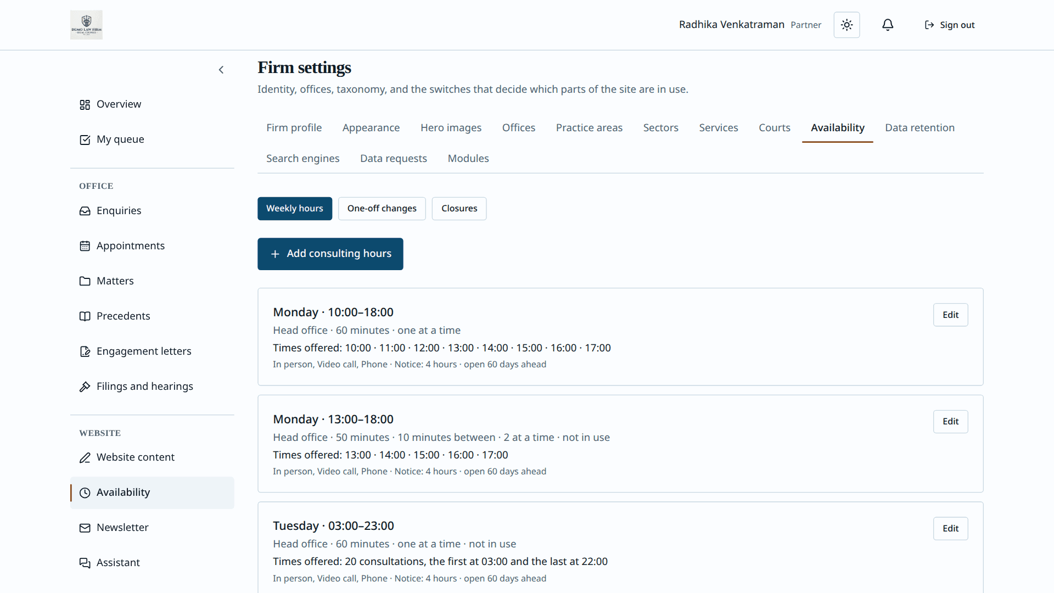Click the My queue checkbox icon
Viewport: 1054px width, 593px height.
[85, 139]
